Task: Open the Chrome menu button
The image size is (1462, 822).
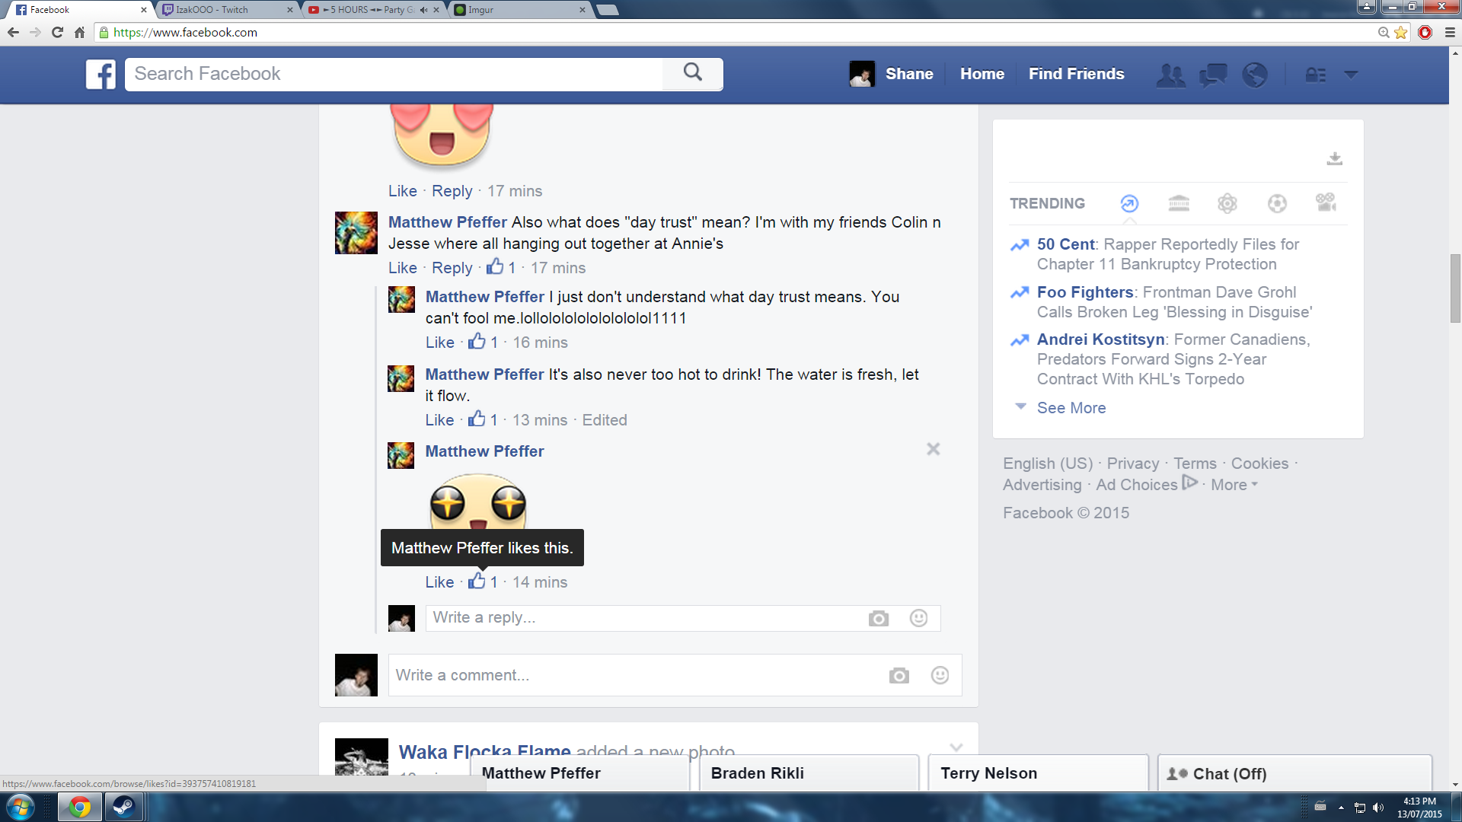Action: (1449, 33)
